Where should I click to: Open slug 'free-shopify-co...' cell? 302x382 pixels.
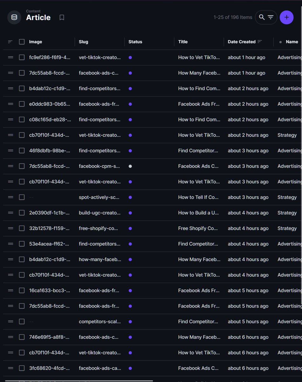(99, 228)
